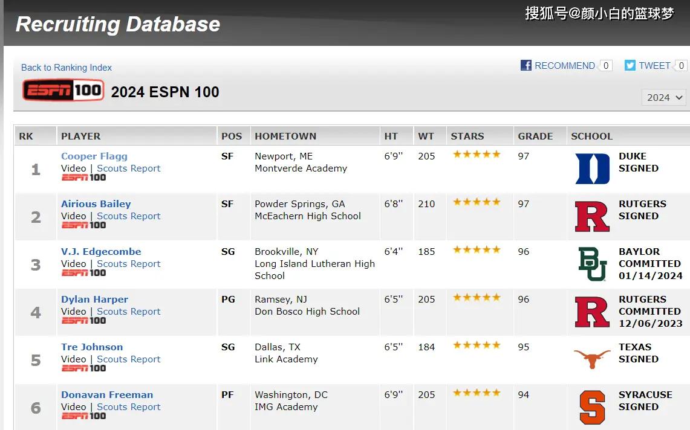The height and width of the screenshot is (430, 690).
Task: Sort by the GRADE column header
Action: click(x=535, y=136)
